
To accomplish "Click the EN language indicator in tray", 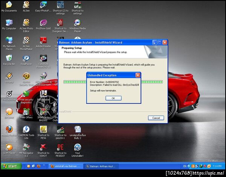I will coord(185,166).
